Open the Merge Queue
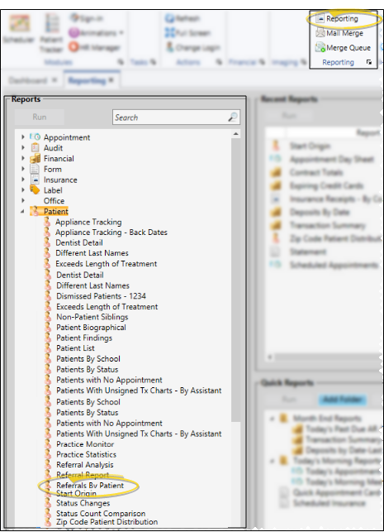The width and height of the screenshot is (384, 532). pos(343,47)
